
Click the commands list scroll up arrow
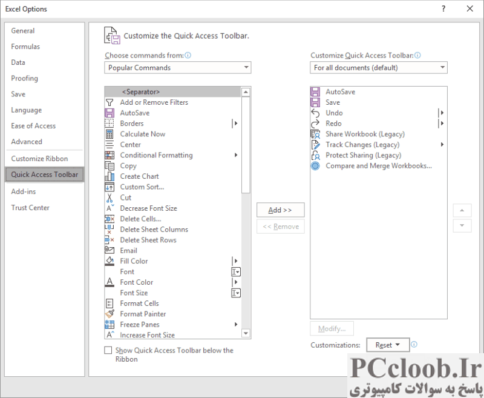[x=246, y=92]
